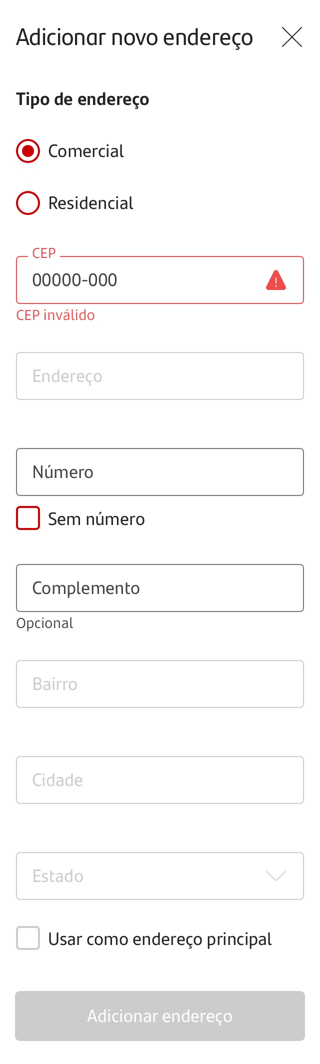320x1064 pixels.
Task: Click the Adicionar endereço button
Action: [160, 1016]
